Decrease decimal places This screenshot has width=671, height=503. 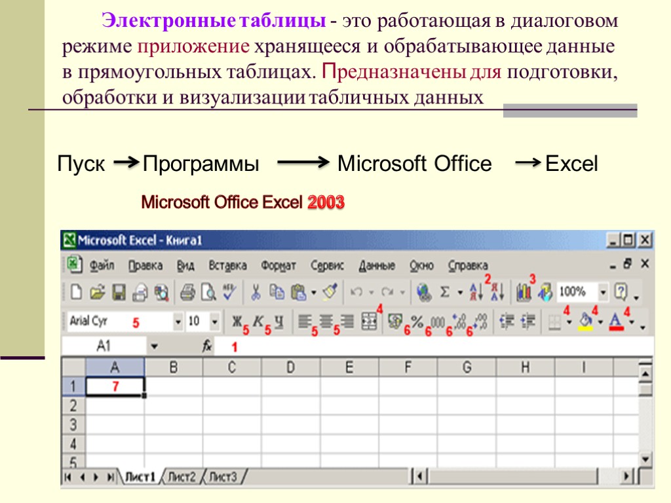coord(480,322)
